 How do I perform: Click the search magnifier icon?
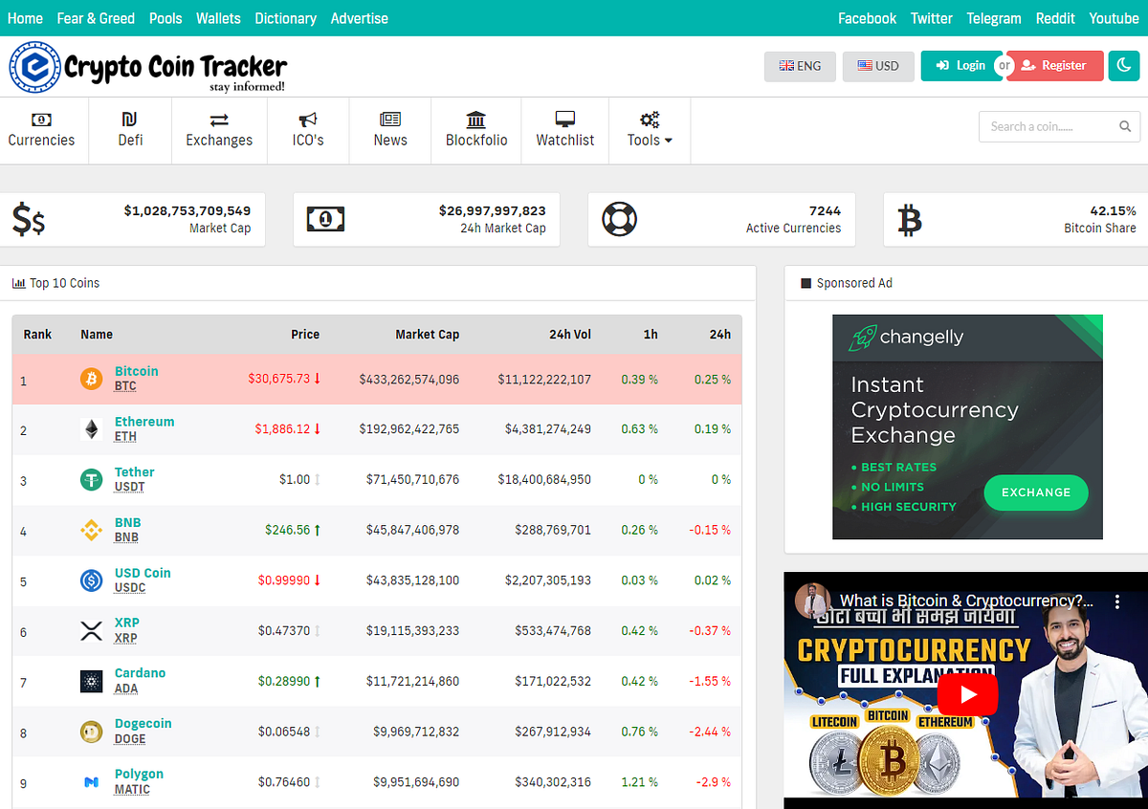click(1125, 126)
